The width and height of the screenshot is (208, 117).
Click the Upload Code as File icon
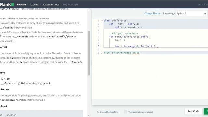pos(97,112)
